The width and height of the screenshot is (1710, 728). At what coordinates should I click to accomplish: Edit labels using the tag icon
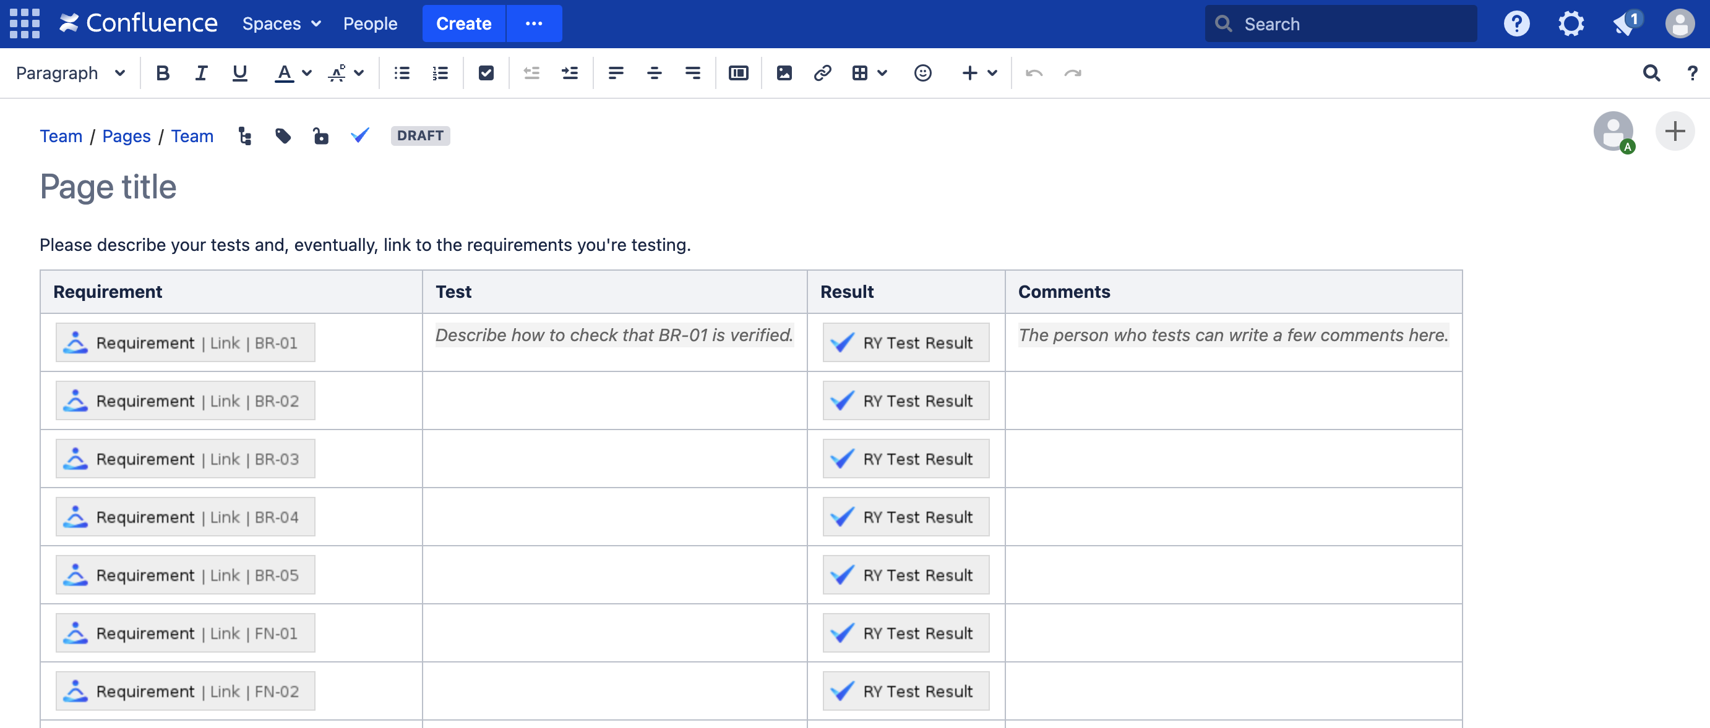point(283,135)
